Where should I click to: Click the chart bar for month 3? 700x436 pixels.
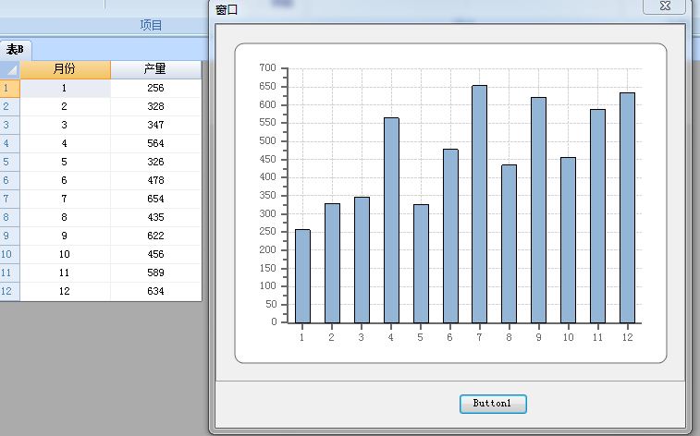362,260
